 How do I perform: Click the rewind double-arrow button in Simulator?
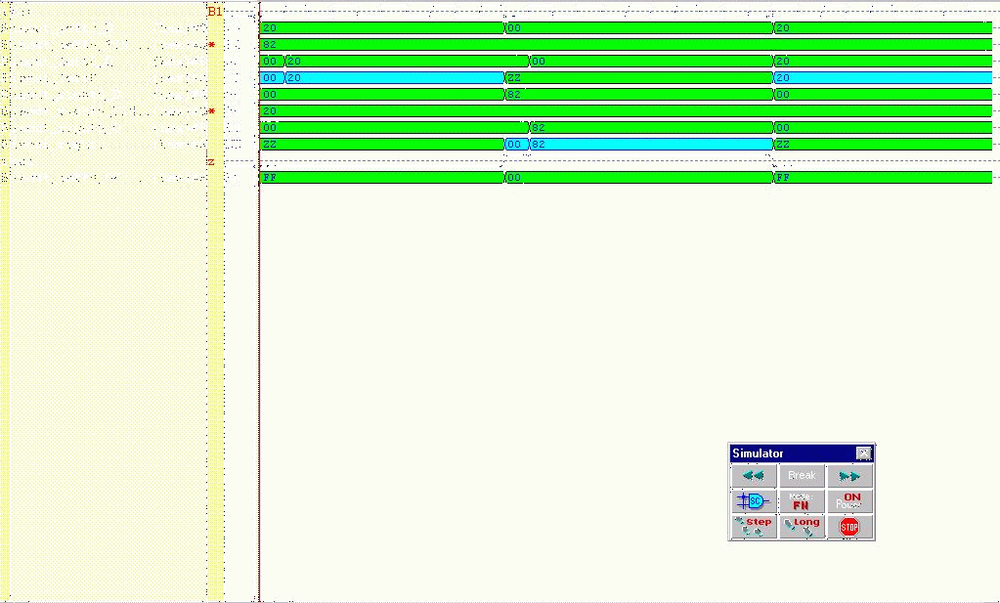[x=753, y=476]
